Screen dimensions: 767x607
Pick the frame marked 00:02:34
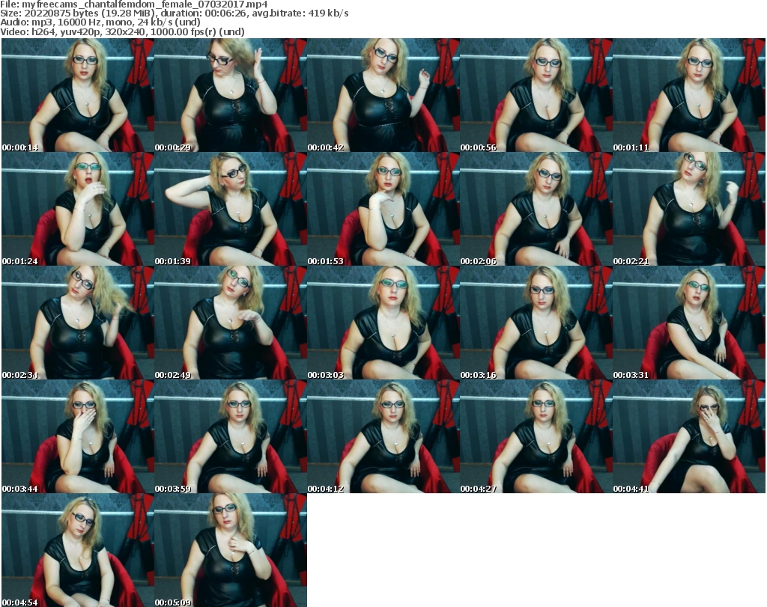coord(78,323)
